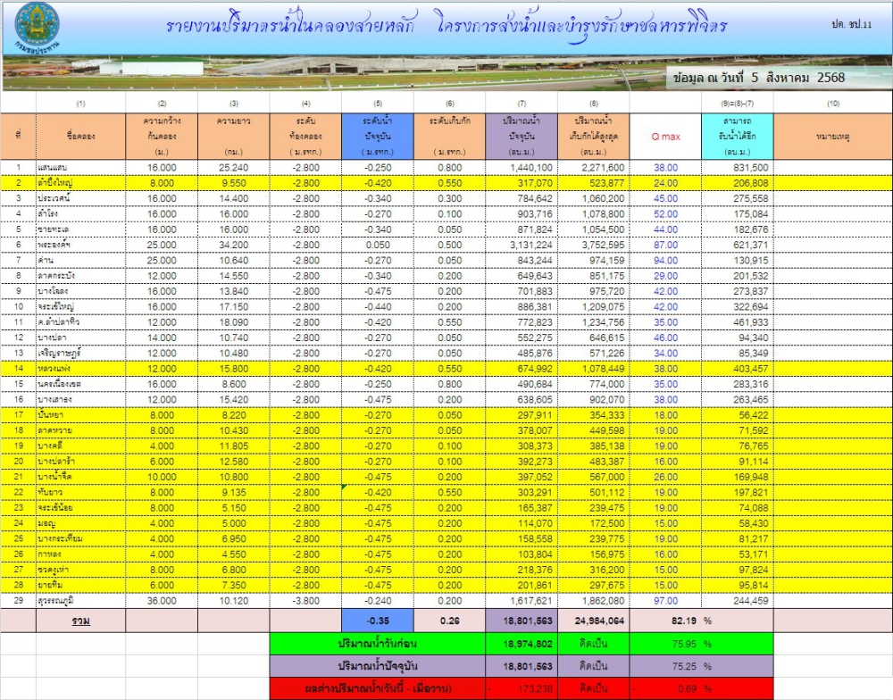Select the purple 'ปริมาณน้ำ ปัจจุบัน' column header

522,136
